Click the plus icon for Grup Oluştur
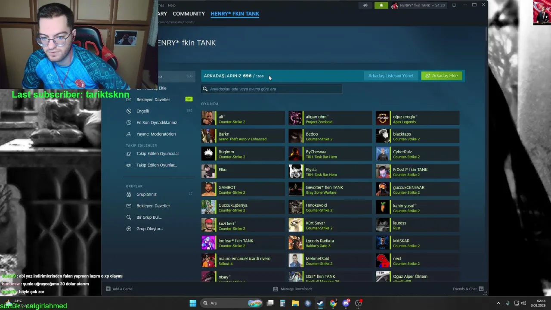Screen dimensions: 551x310 [x=129, y=229]
